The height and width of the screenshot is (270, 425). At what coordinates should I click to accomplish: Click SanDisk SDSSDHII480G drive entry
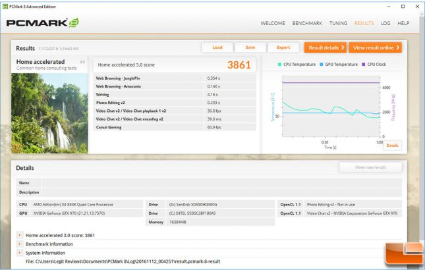[x=193, y=204]
